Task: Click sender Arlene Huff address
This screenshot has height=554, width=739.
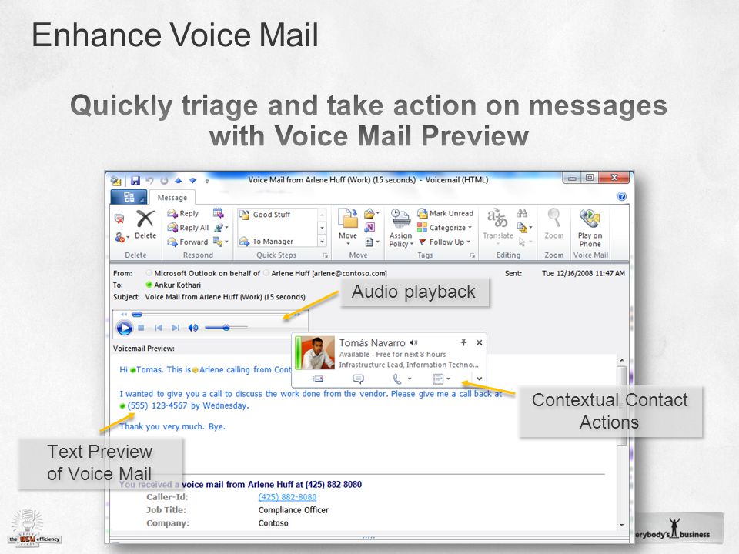Action: 329,273
